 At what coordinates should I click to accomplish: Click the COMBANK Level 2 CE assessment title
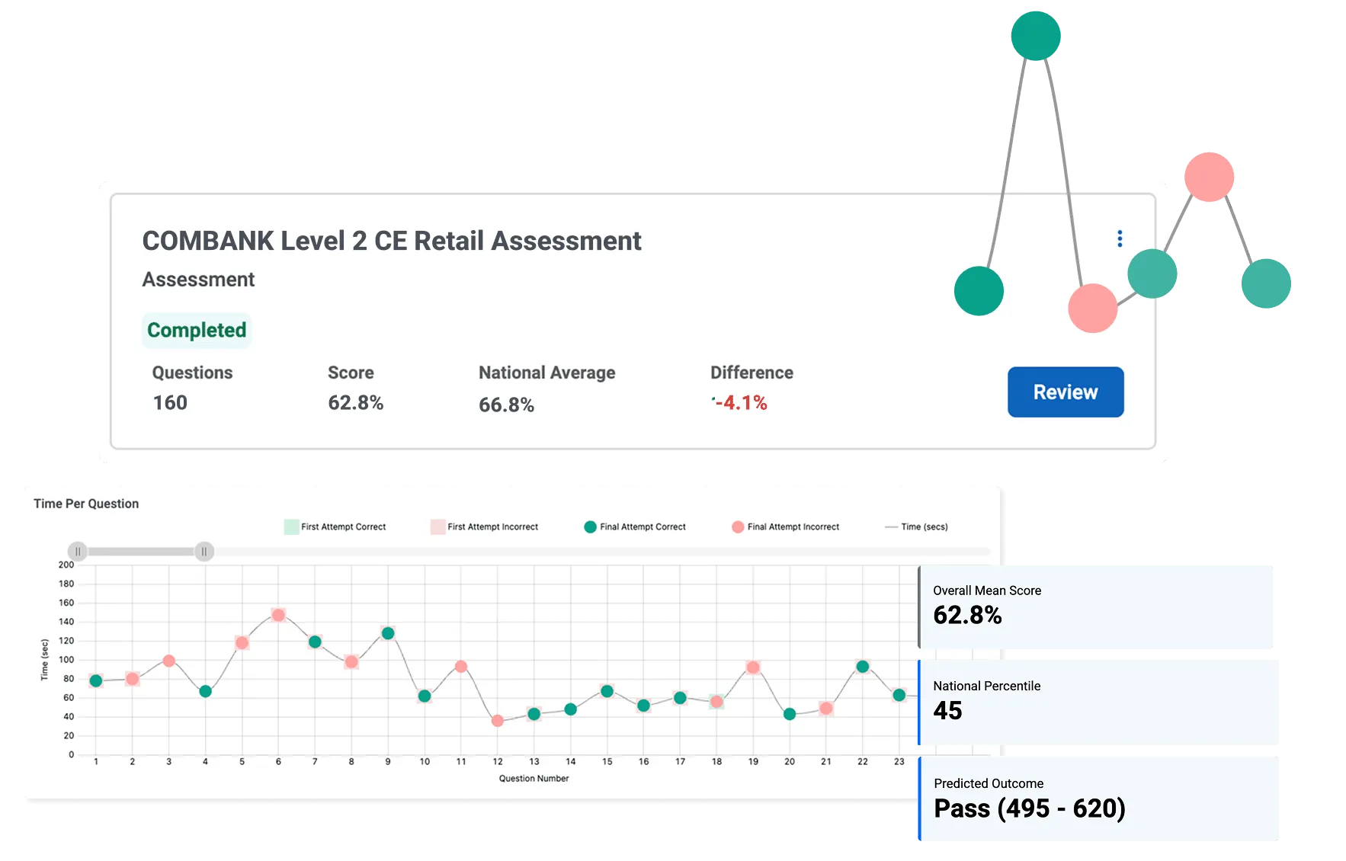[391, 241]
